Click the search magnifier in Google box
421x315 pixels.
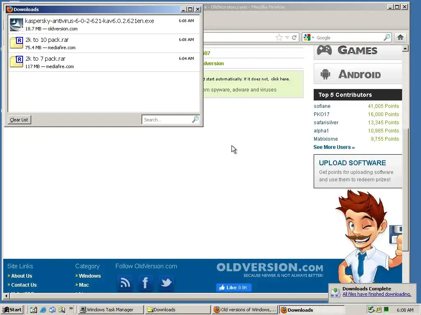pyautogui.click(x=387, y=37)
